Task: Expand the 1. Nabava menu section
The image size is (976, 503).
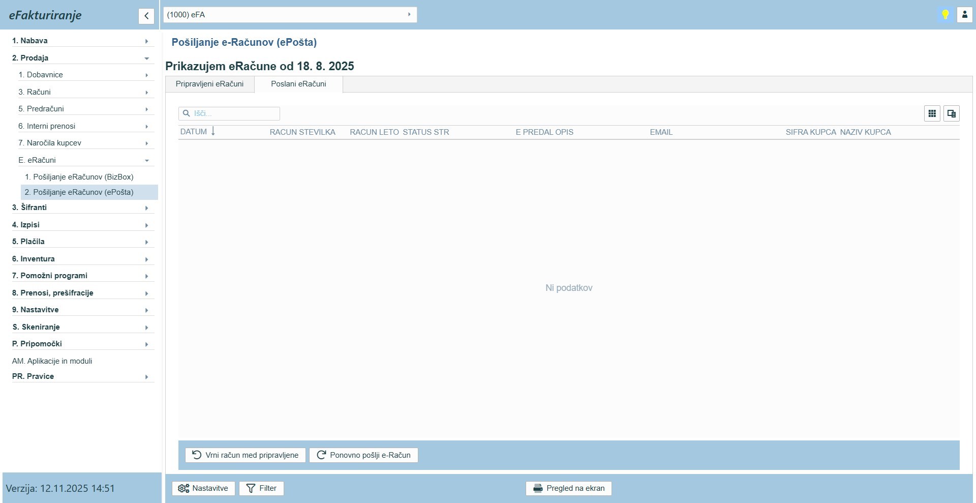Action: pos(81,41)
